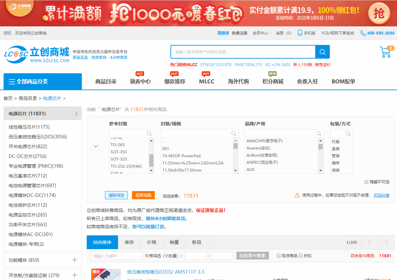The image size is (397, 280).
Task: Click 欢迎纠错 link
Action: pos(381,195)
